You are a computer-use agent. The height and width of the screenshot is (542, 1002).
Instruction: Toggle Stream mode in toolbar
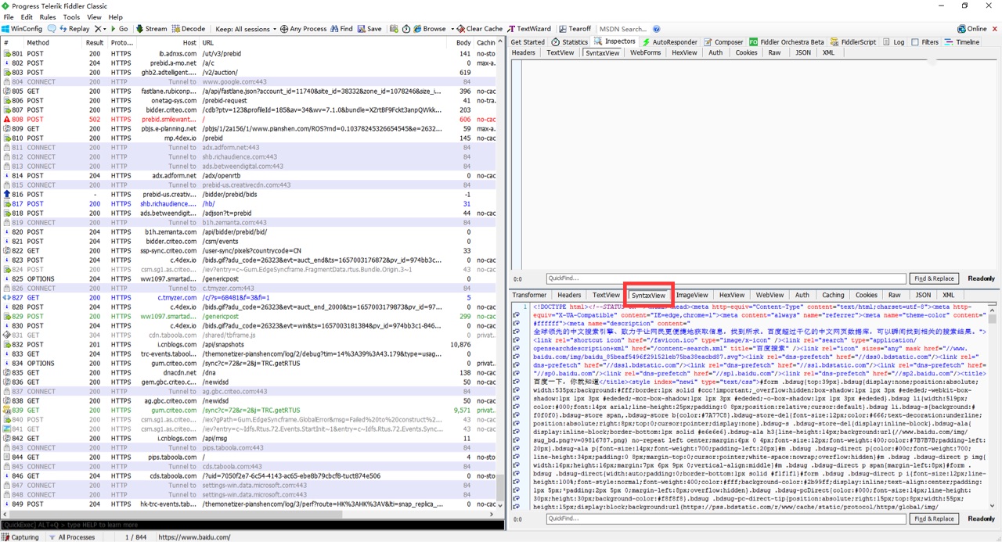point(152,29)
